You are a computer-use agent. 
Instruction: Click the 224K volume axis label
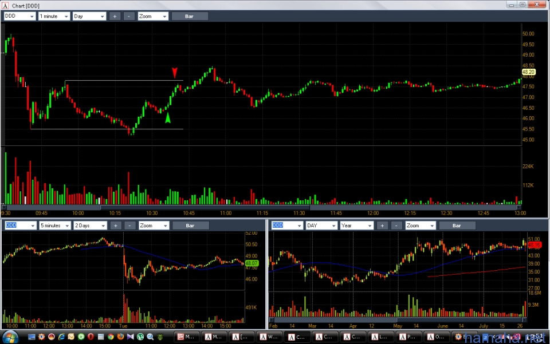pyautogui.click(x=528, y=167)
